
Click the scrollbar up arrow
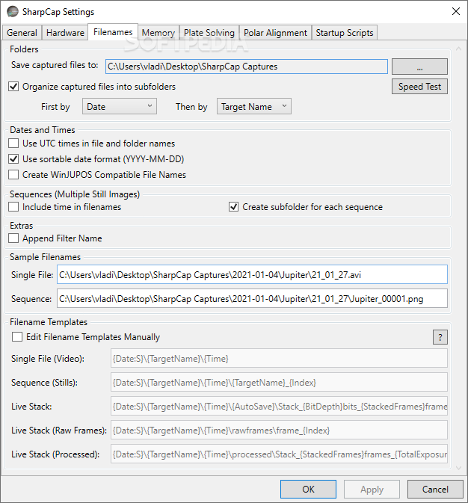pyautogui.click(x=459, y=49)
